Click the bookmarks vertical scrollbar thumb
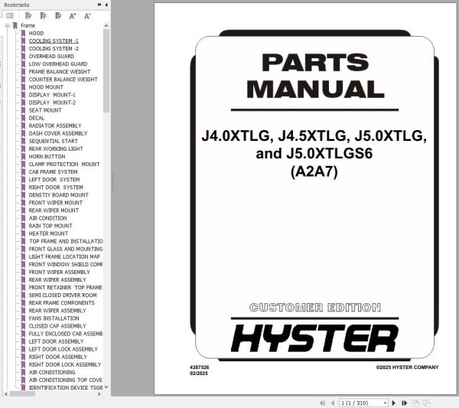 pyautogui.click(x=106, y=70)
